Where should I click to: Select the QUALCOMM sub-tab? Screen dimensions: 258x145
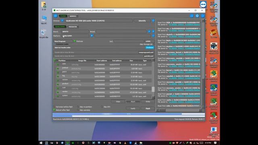[x=60, y=27]
